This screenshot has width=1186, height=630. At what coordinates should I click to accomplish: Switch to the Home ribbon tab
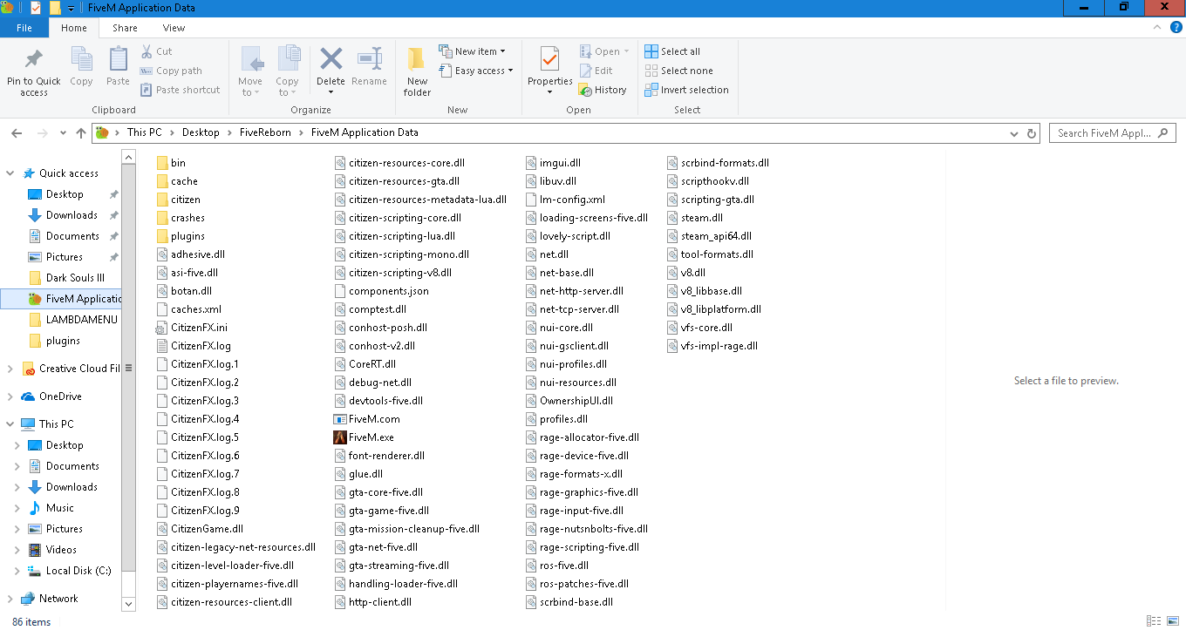click(x=74, y=28)
